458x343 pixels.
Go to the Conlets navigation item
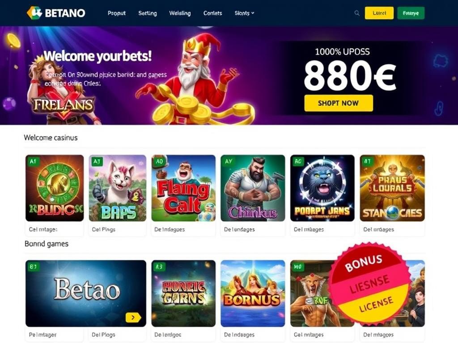pyautogui.click(x=212, y=13)
